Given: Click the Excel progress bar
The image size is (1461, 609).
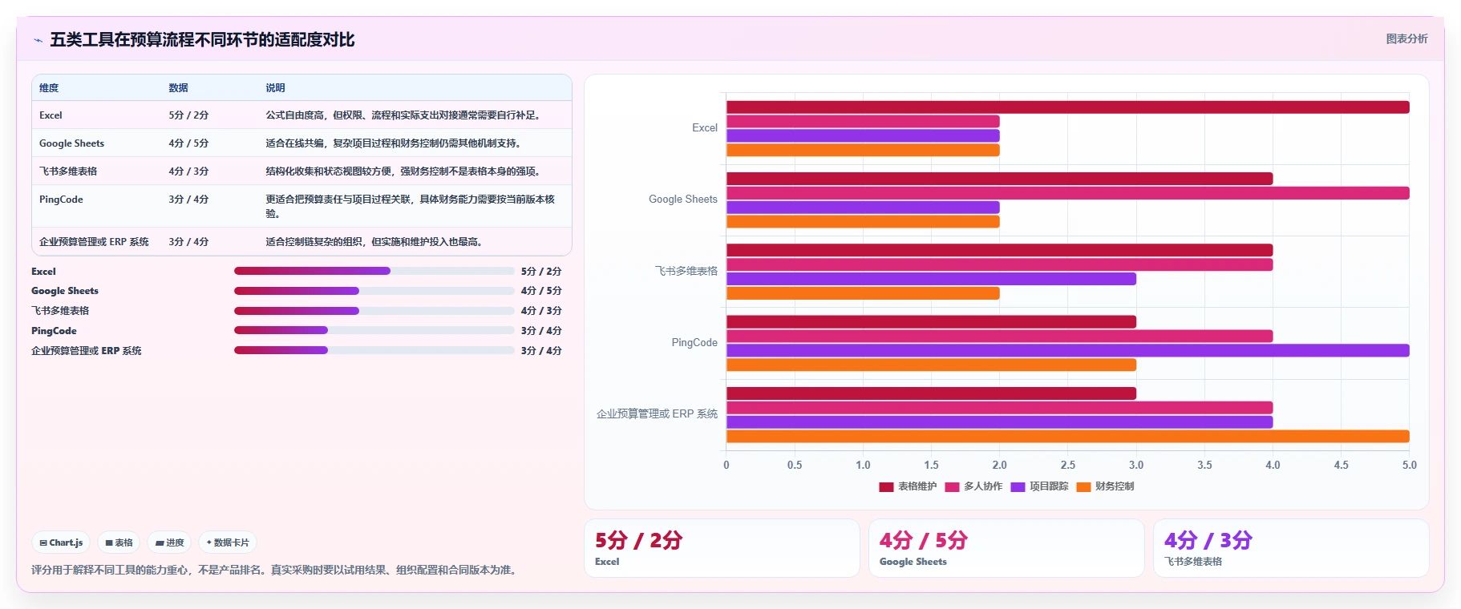Looking at the screenshot, I should click(374, 271).
